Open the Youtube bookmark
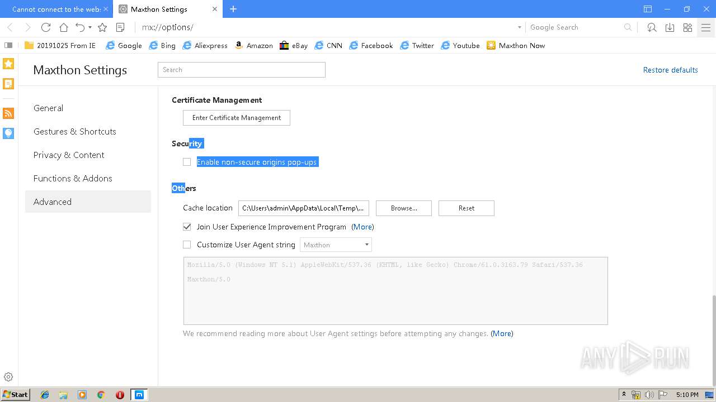The width and height of the screenshot is (716, 402). pos(460,46)
